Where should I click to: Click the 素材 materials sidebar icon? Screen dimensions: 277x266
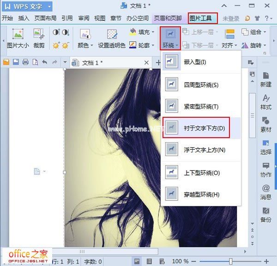266,123
